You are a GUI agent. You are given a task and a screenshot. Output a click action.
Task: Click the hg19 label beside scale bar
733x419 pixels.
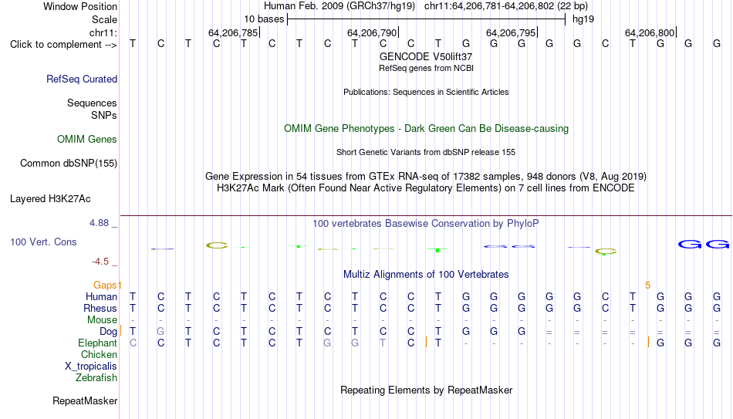pyautogui.click(x=583, y=19)
